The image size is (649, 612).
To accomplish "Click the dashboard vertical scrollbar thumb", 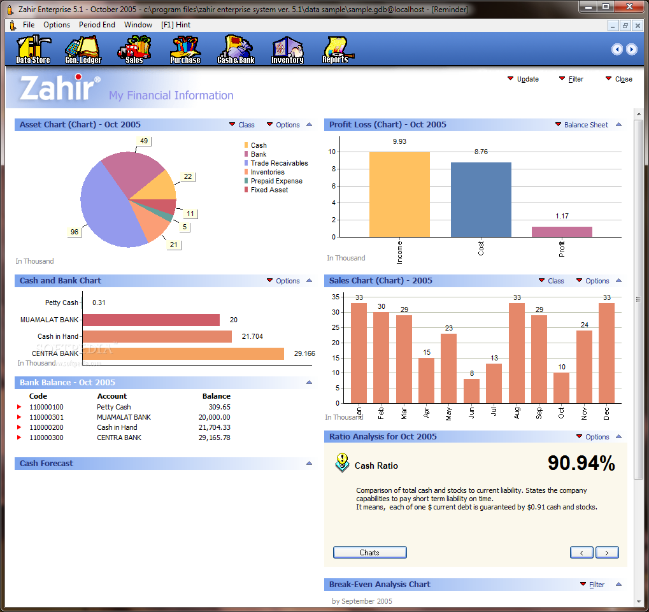I will [638, 299].
